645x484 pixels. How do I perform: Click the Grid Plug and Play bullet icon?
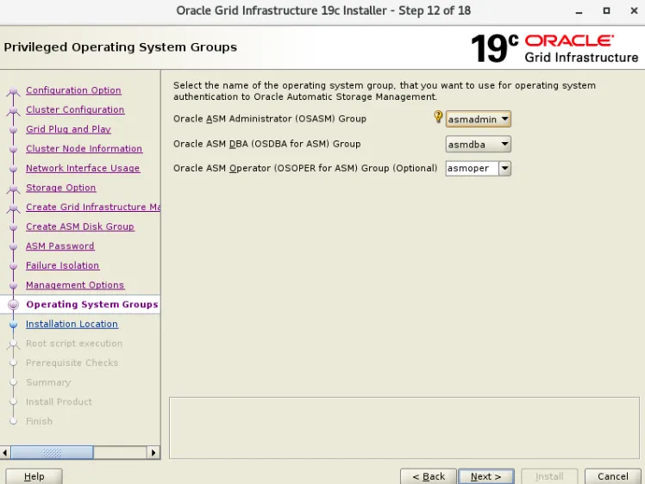coord(13,130)
